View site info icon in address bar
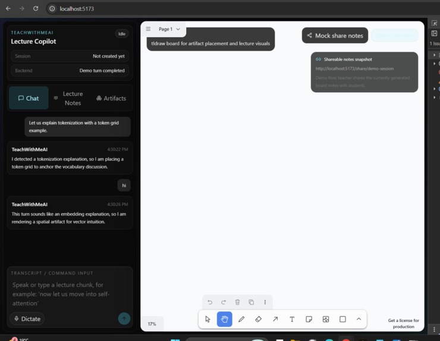The width and height of the screenshot is (440, 341). coord(52,9)
